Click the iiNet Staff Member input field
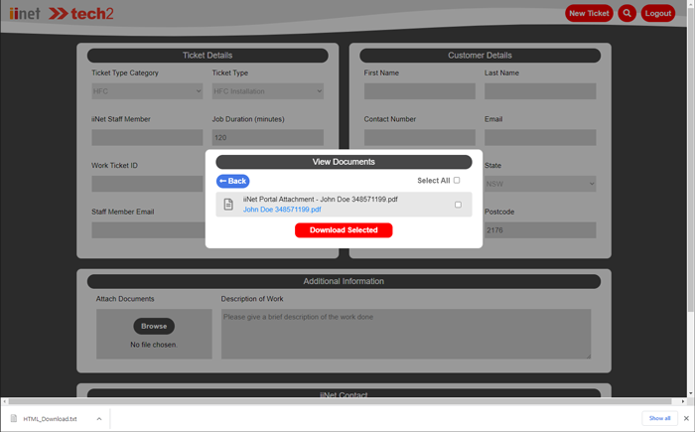Image resolution: width=695 pixels, height=432 pixels. (147, 137)
